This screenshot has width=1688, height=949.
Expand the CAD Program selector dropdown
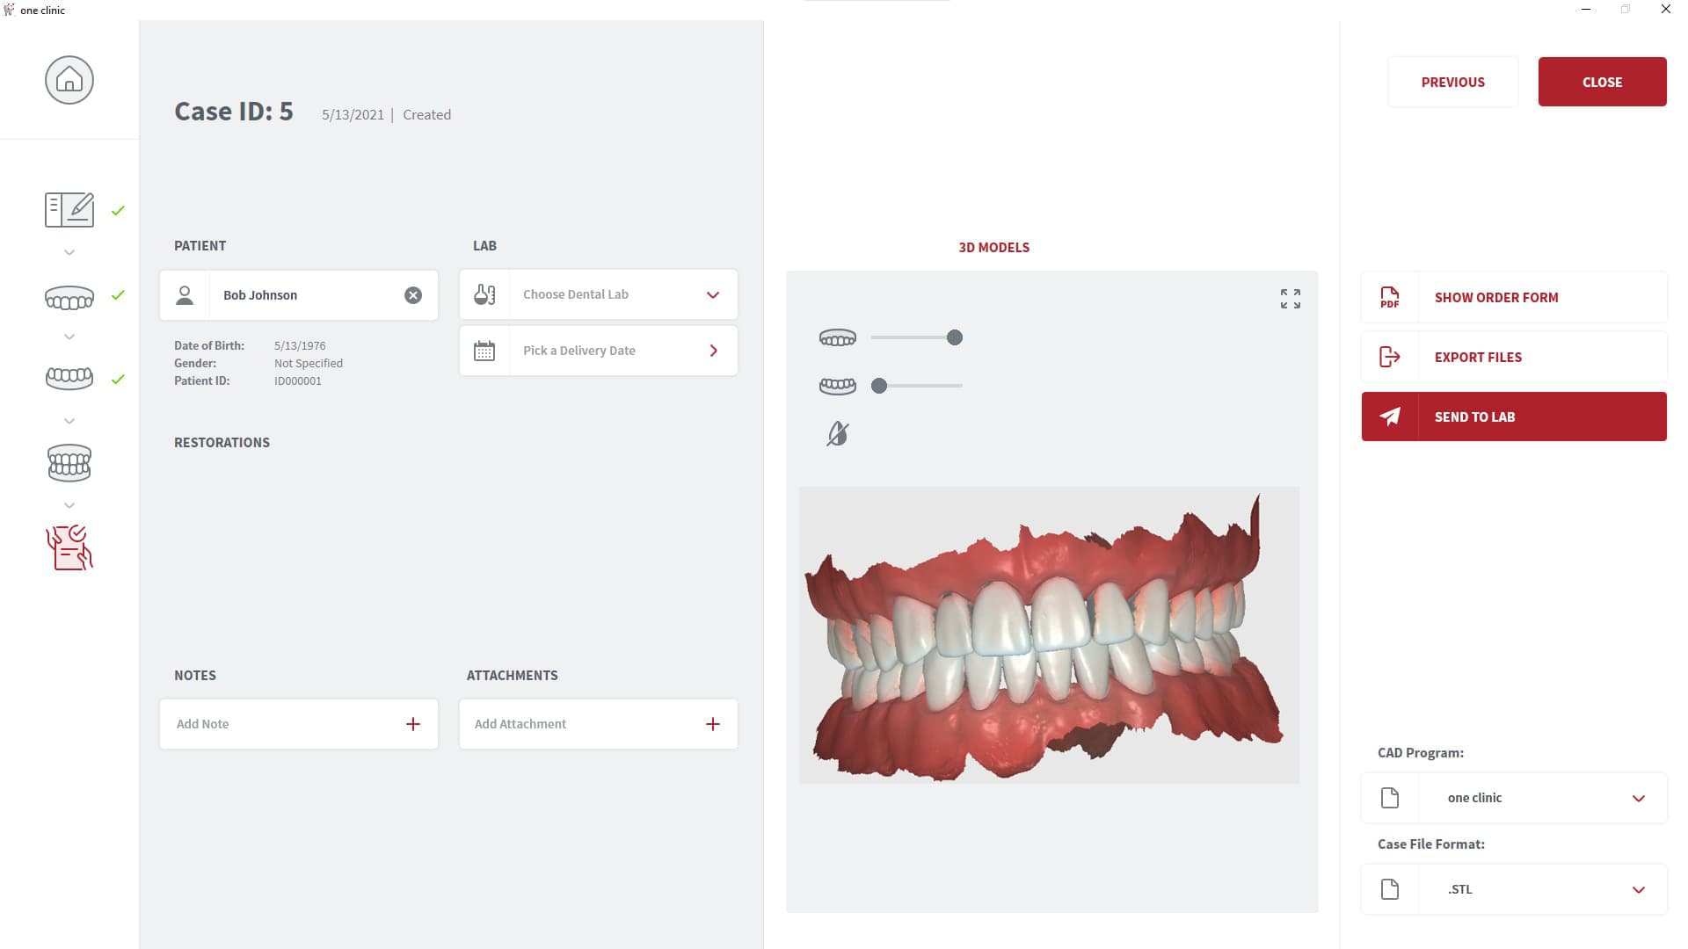tap(1640, 797)
